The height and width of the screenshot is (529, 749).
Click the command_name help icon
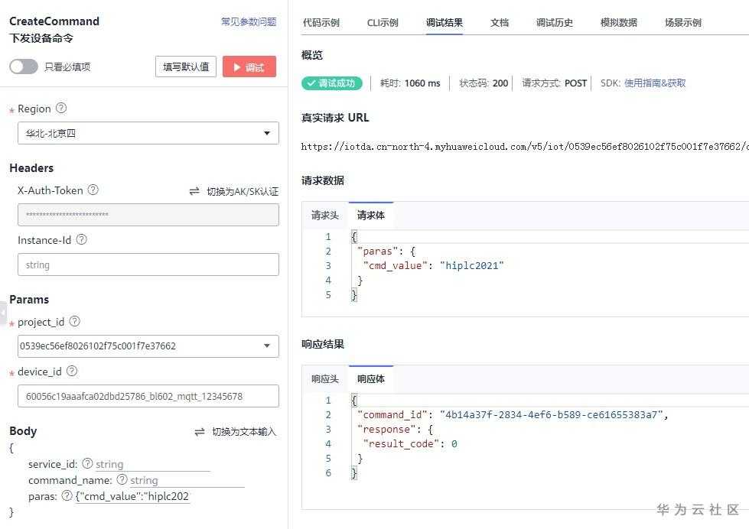(x=122, y=480)
